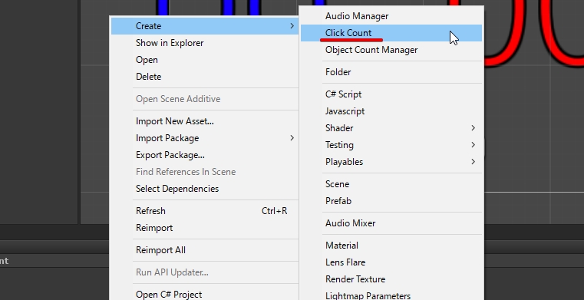Create a new Prefab

tap(391, 201)
